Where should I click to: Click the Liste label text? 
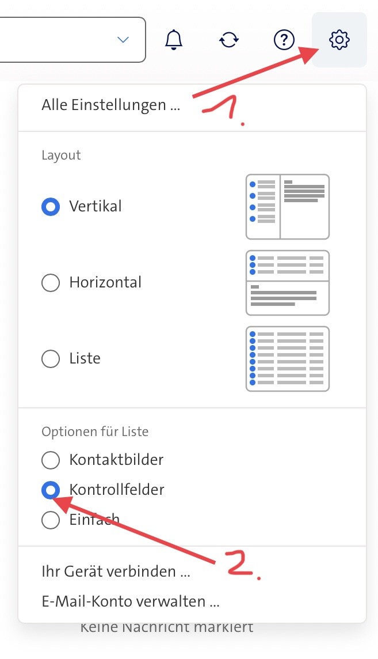click(x=85, y=359)
